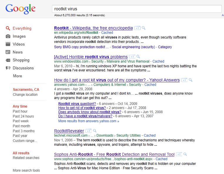Click preview magnifier beside Horrible rootkit virus problems

[138, 57]
